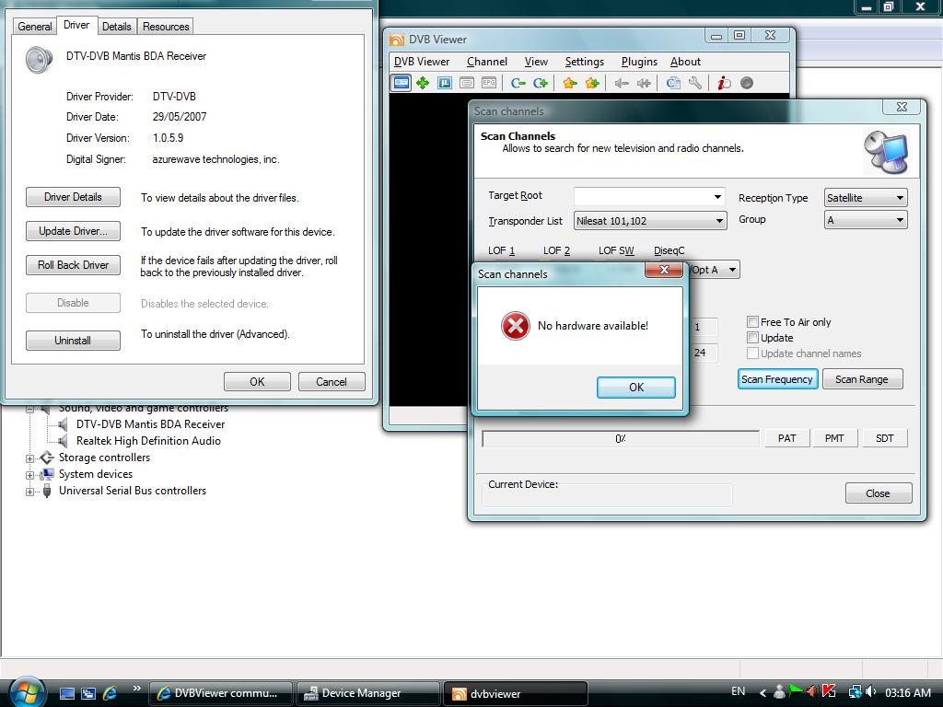
Task: Switch to the General tab
Action: (x=34, y=26)
